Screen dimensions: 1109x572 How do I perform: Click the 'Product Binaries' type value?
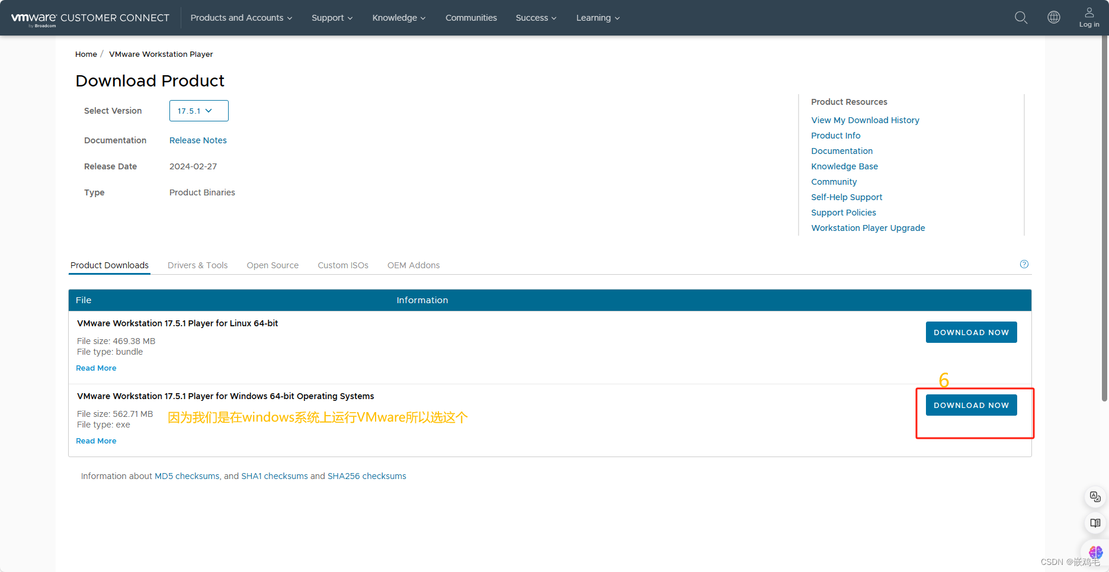(x=202, y=192)
